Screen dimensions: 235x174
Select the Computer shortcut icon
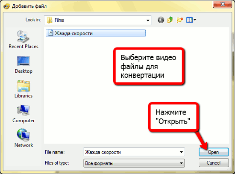pyautogui.click(x=23, y=110)
